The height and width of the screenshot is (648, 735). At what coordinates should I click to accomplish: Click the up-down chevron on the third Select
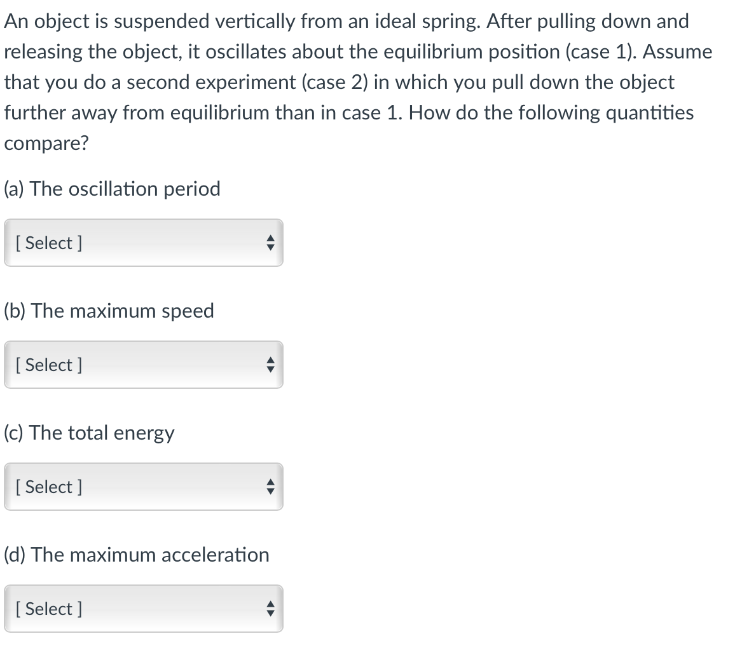(270, 487)
